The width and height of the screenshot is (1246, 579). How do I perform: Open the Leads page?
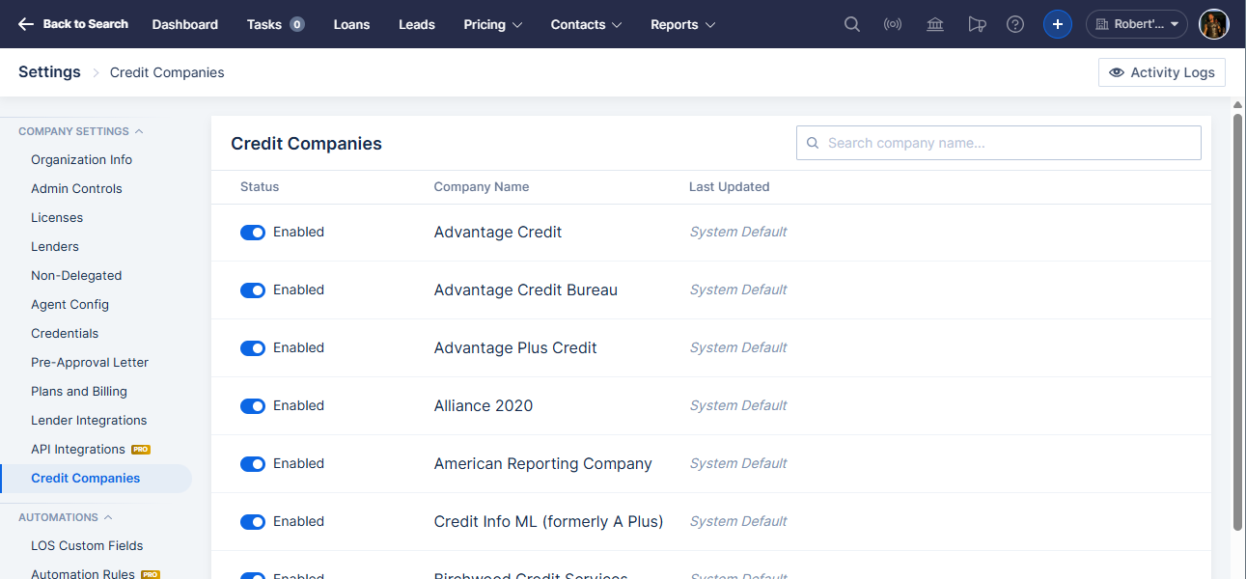417,24
